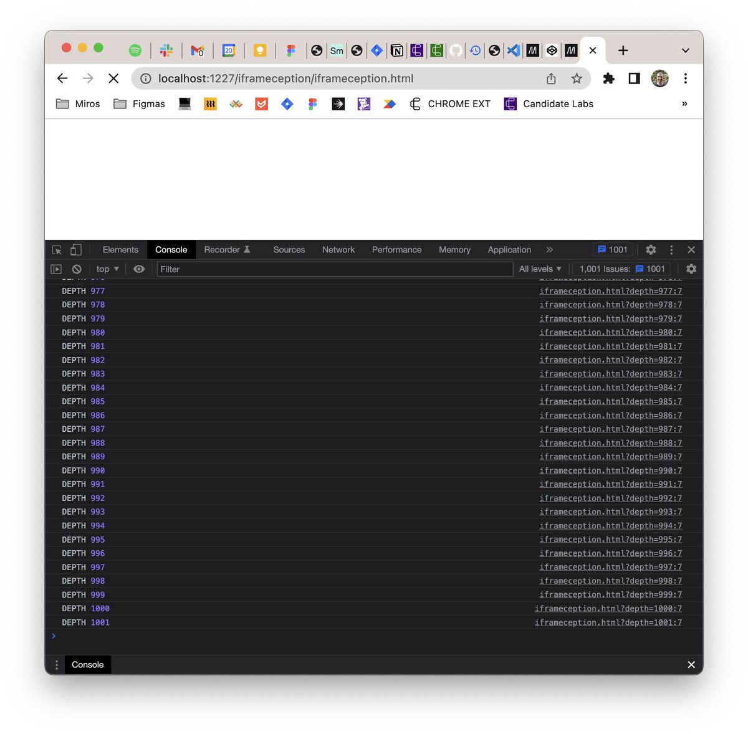The height and width of the screenshot is (734, 748).
Task: Switch to the Elements panel
Action: point(120,250)
